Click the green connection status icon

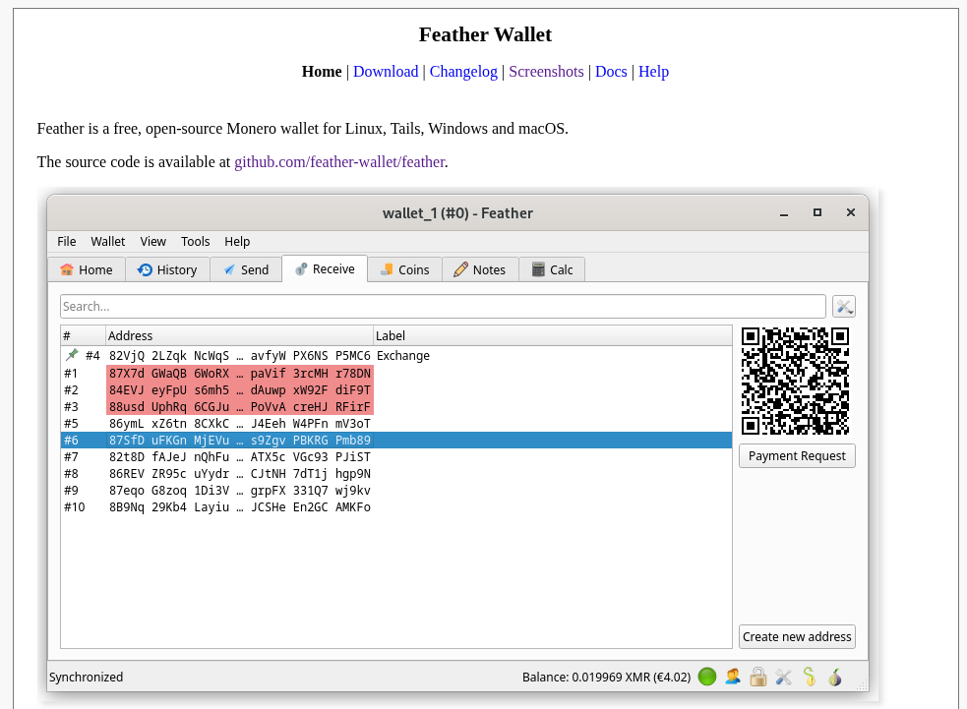tap(707, 677)
